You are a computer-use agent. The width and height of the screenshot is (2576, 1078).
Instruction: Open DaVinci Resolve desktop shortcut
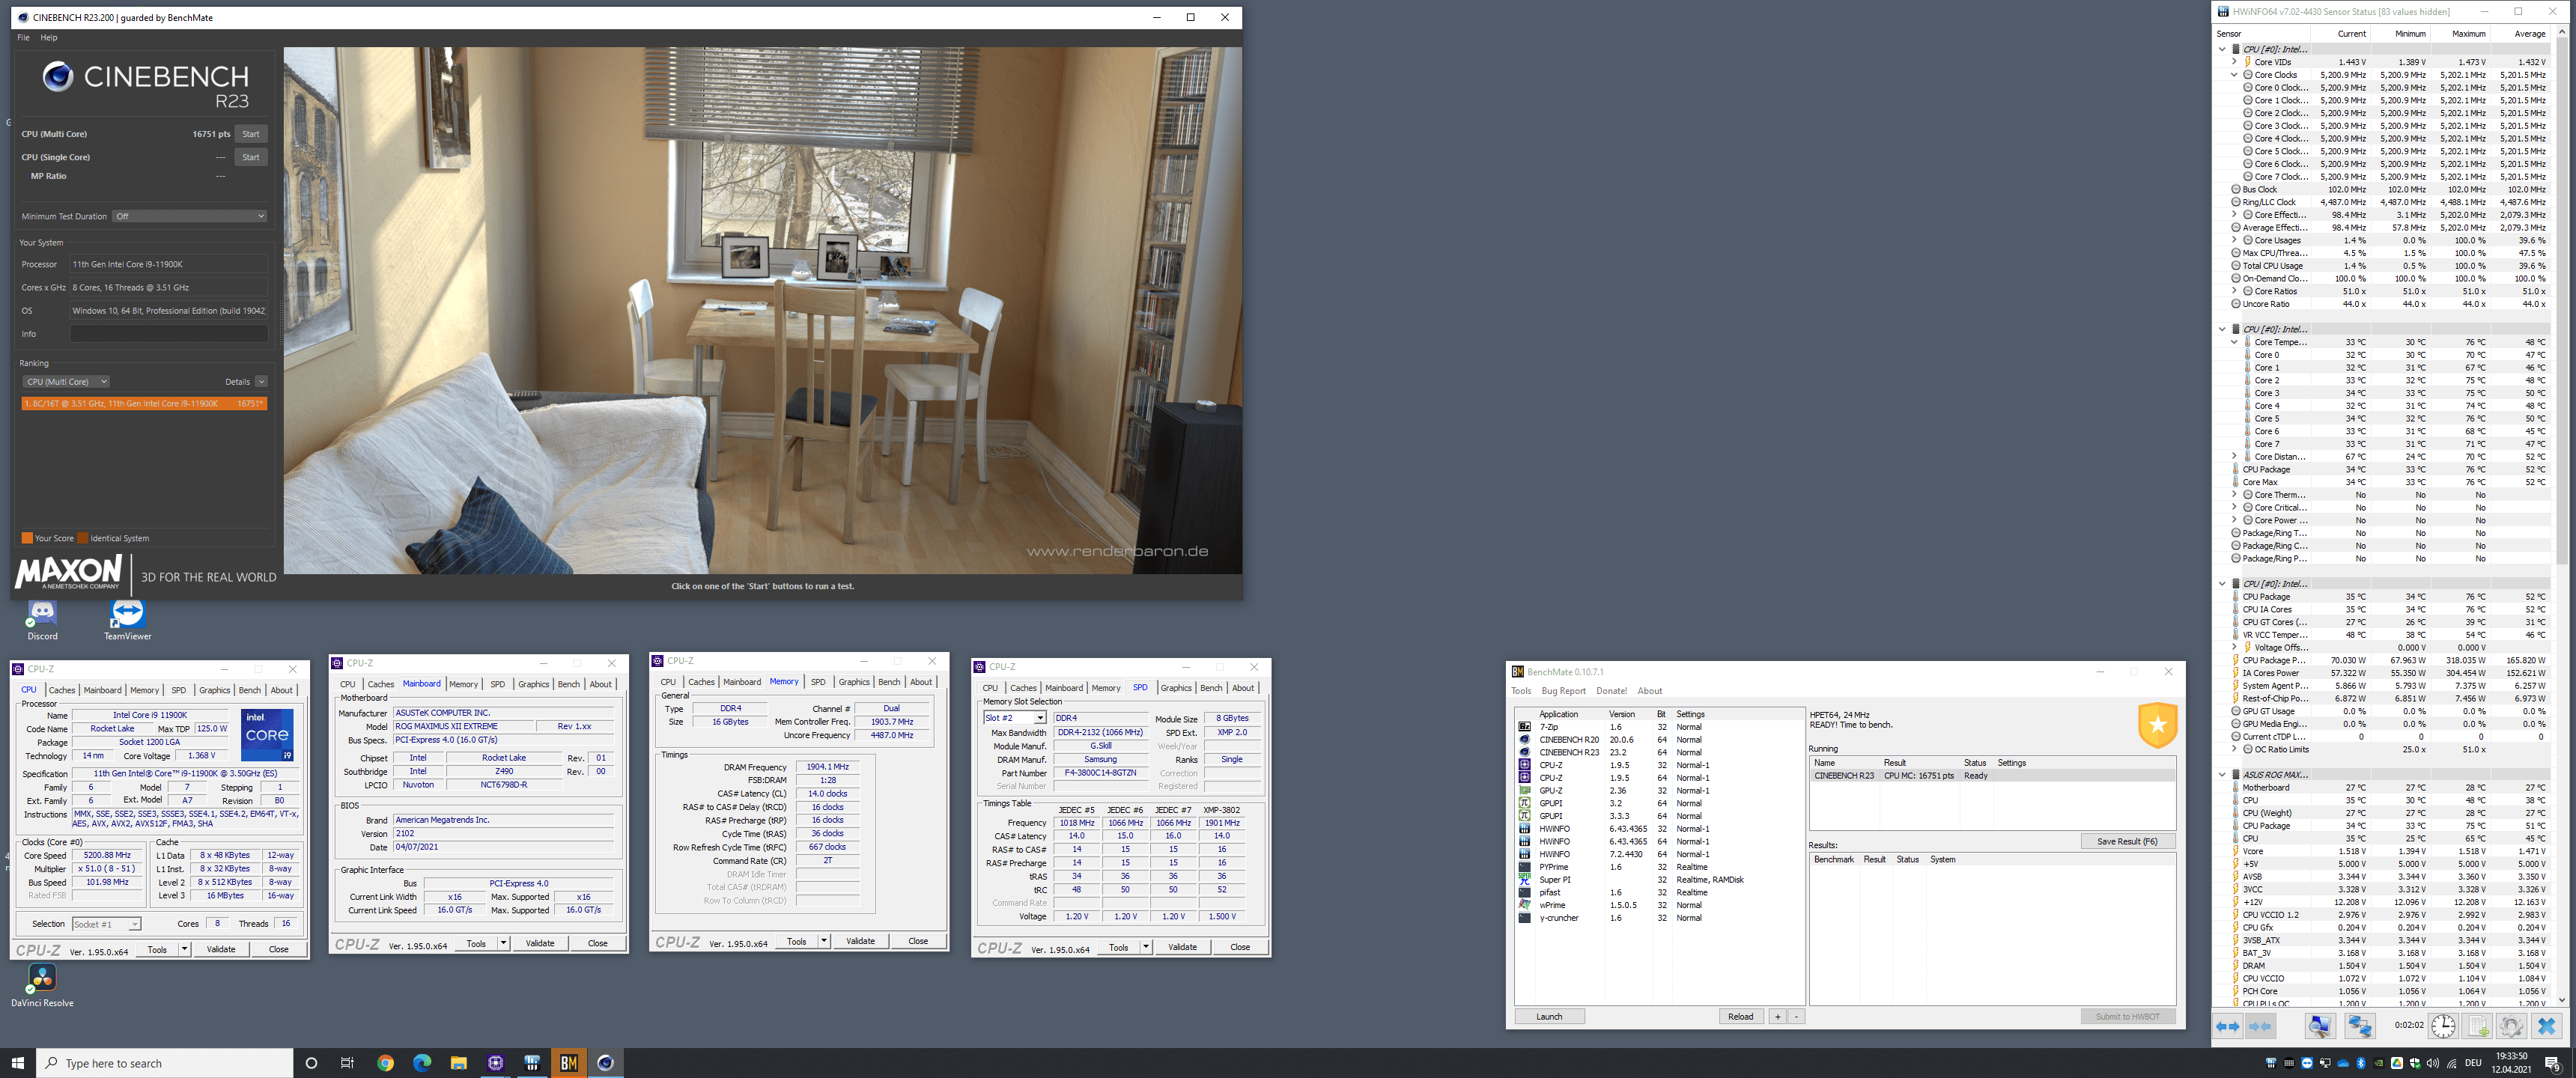tap(42, 985)
